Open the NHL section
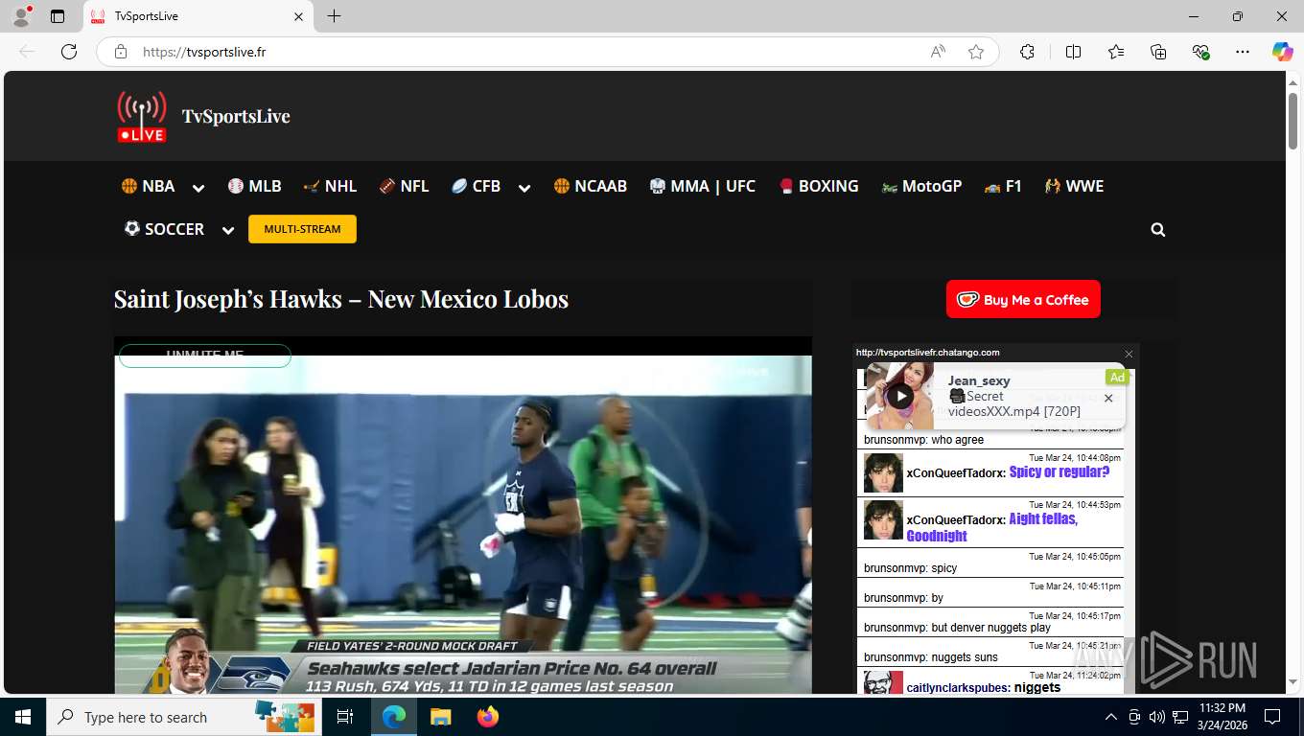Viewport: 1304px width, 736px height. (331, 186)
